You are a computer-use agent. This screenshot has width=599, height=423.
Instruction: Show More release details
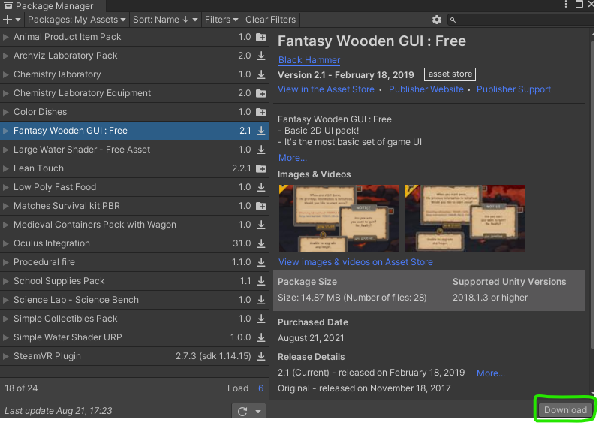(x=490, y=373)
